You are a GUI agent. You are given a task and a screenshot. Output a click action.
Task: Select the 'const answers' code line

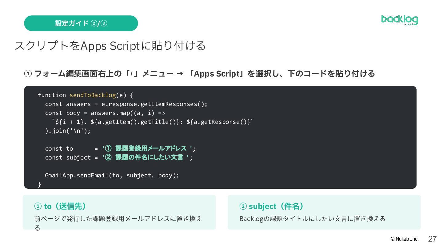[x=126, y=104]
